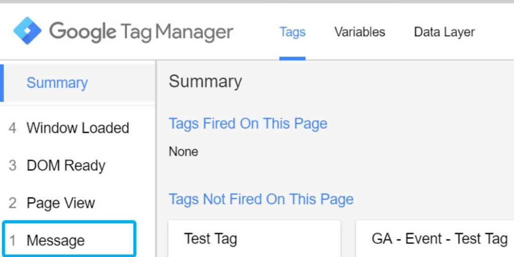Open the DOM Ready event
This screenshot has width=514, height=257.
pos(66,166)
